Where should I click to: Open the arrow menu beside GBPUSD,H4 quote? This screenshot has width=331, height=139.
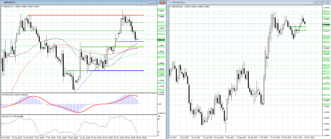coord(2,7)
